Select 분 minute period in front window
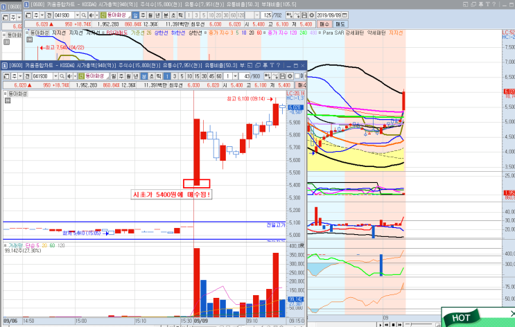This screenshot has height=327, width=515. [144, 76]
